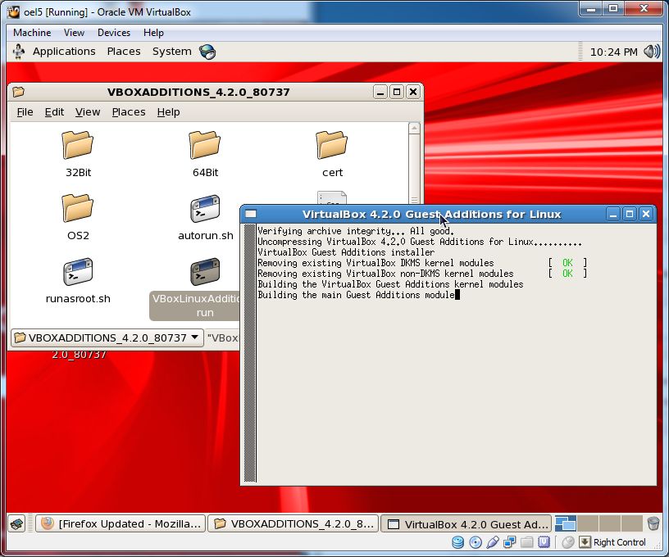Click the shared folders status icon

click(527, 542)
